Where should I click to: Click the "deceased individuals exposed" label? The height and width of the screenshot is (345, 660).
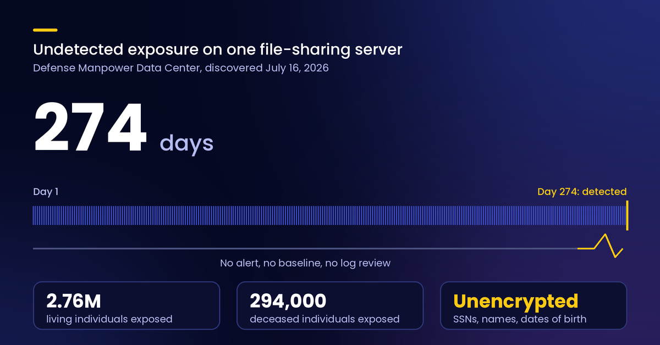[x=324, y=319]
